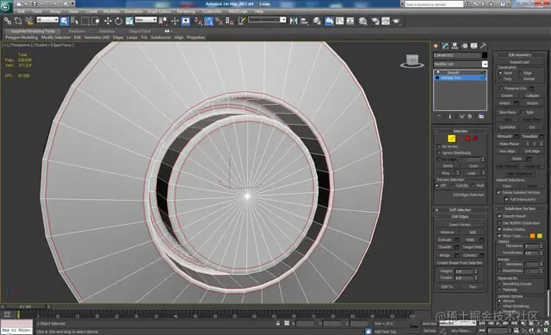Enable the By Vertex checkbox
Screen dimensions: 551x335
439,146
